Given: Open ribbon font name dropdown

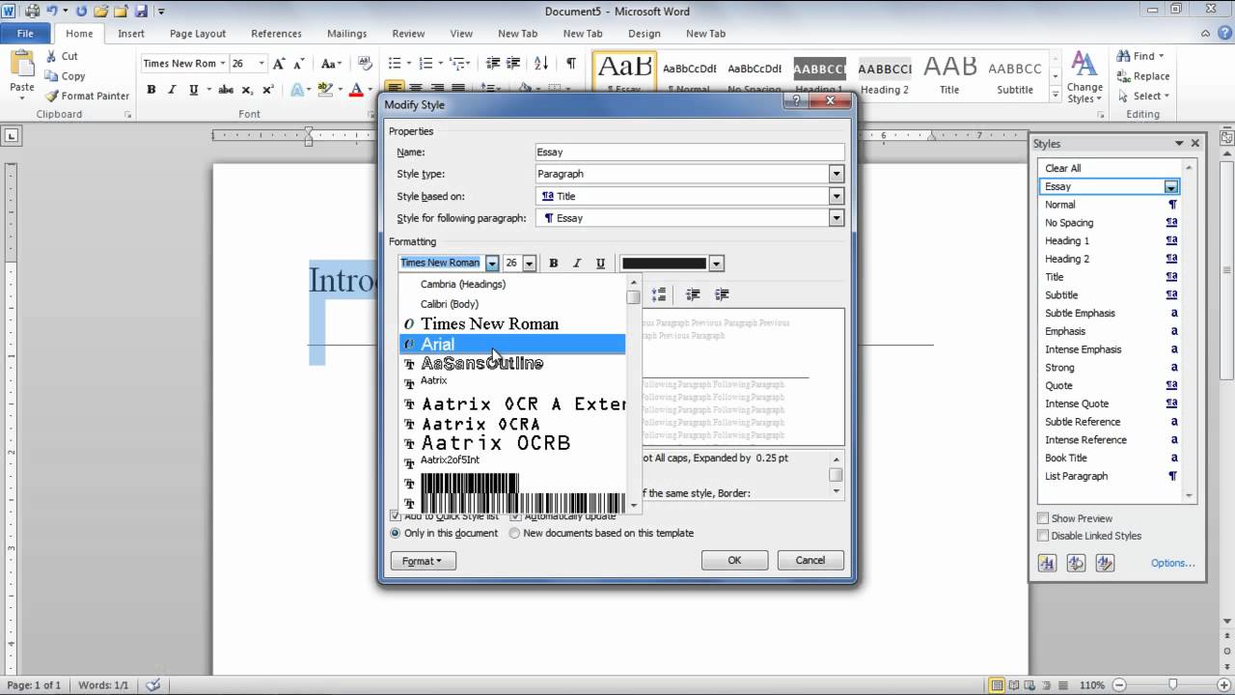Looking at the screenshot, I should coord(223,64).
